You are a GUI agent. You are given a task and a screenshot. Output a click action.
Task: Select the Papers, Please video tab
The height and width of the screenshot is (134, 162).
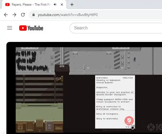[x=34, y=5]
